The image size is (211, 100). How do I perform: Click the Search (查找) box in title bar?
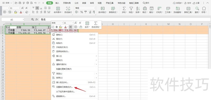146,3
